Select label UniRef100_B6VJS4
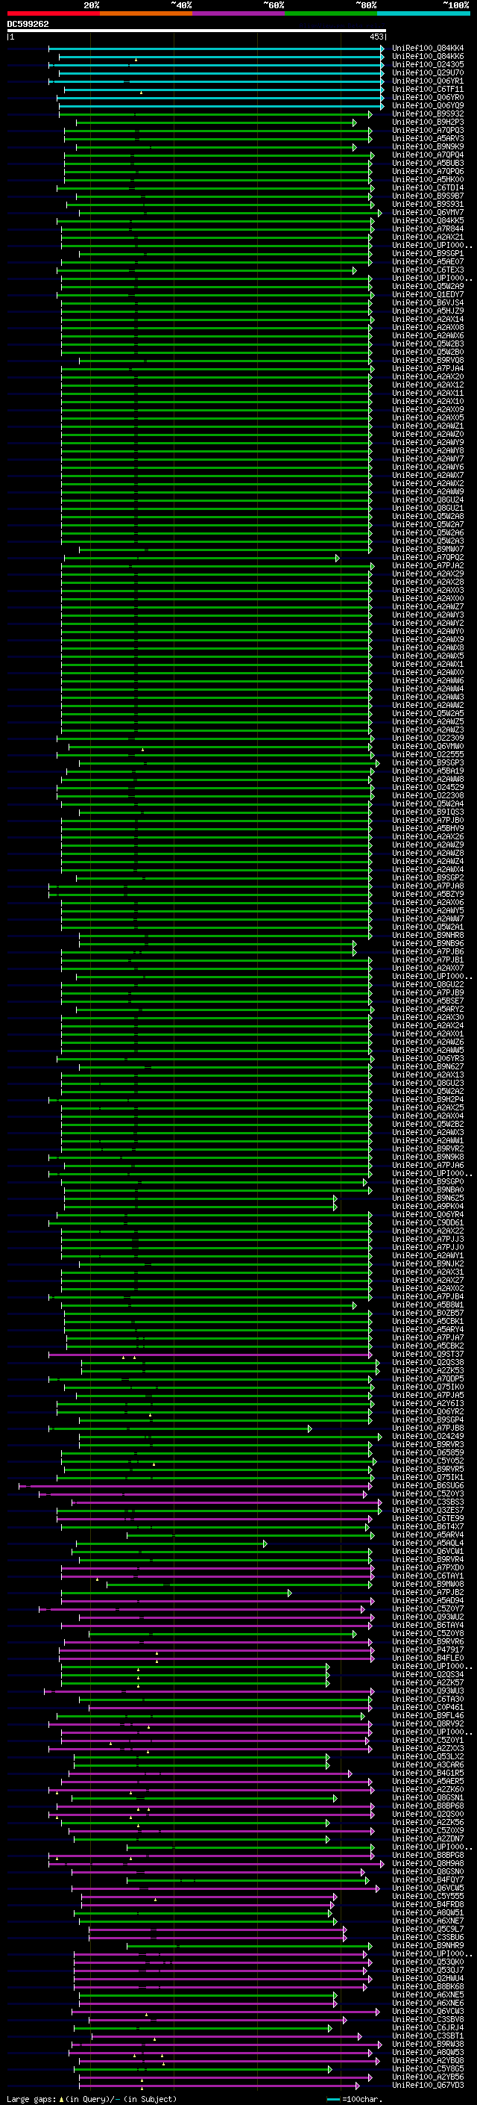Image resolution: width=477 pixels, height=2105 pixels. coord(428,303)
